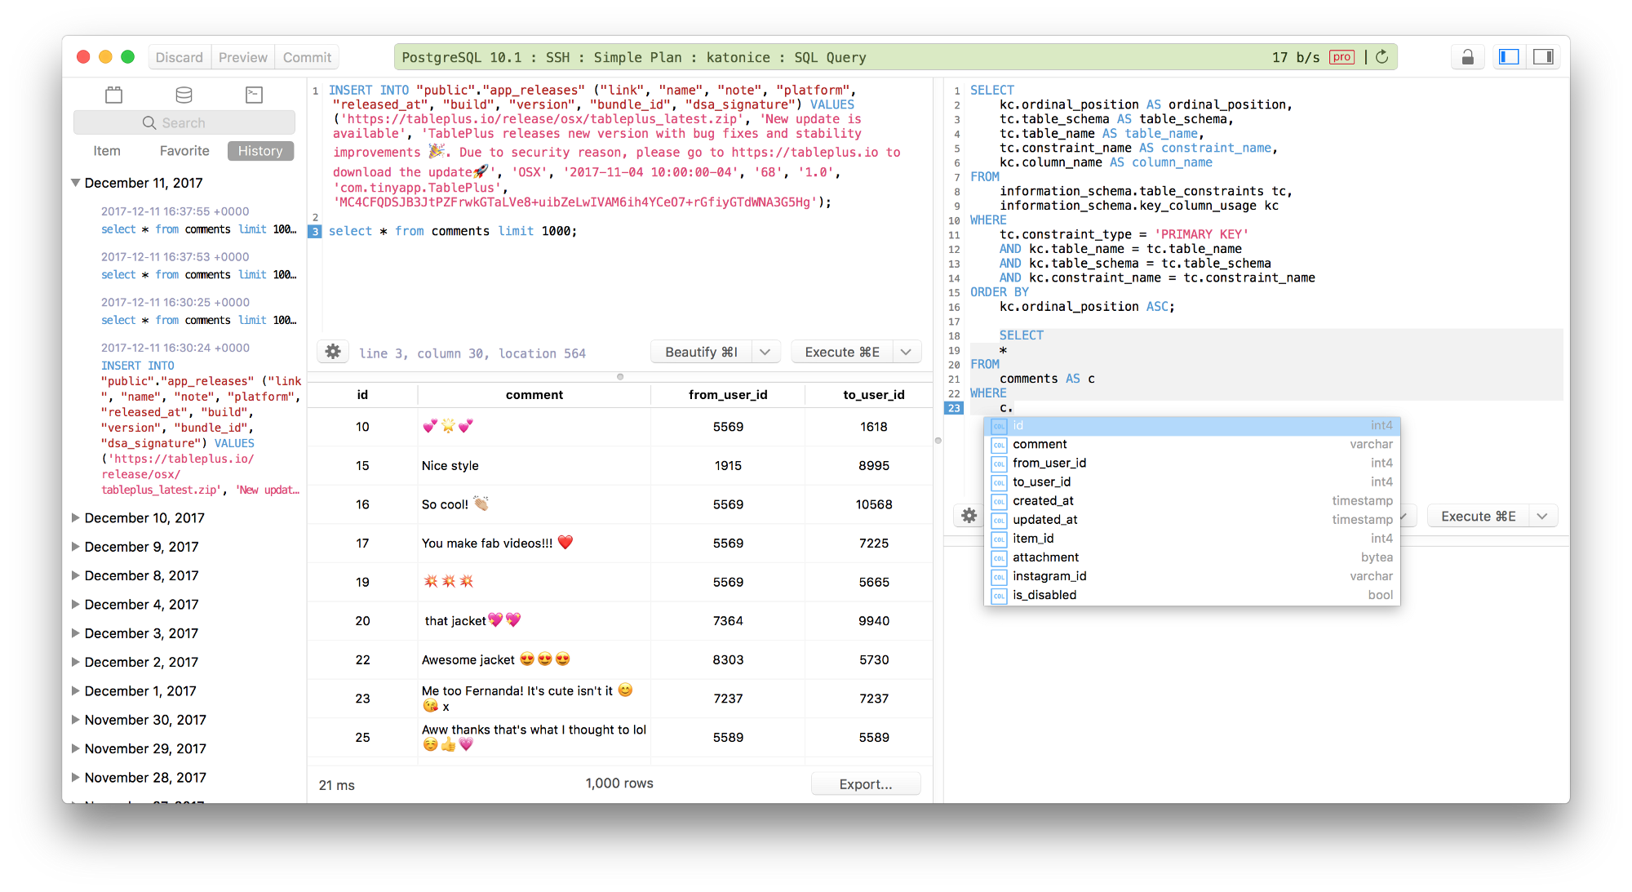The width and height of the screenshot is (1632, 892).
Task: Click the id column header
Action: tap(362, 395)
